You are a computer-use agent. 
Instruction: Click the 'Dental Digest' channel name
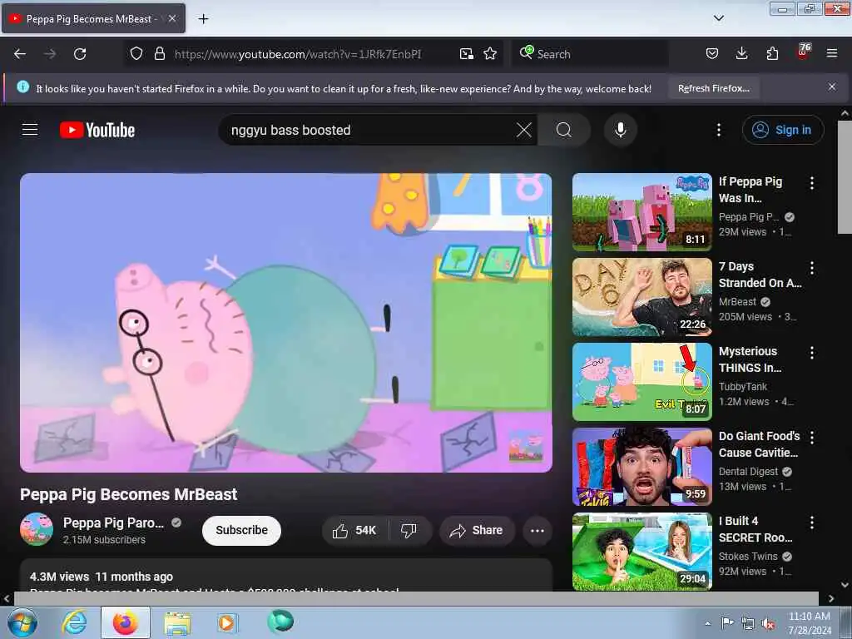(x=748, y=472)
